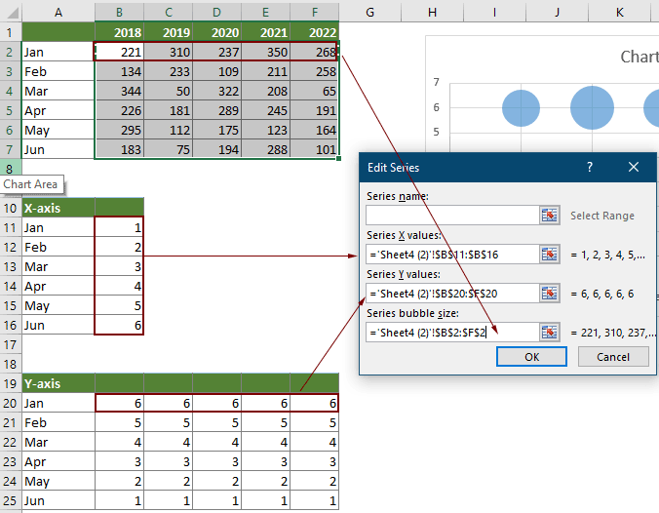Click X-axis value 6 next to Jun
Image resolution: width=659 pixels, height=513 pixels.
(119, 325)
